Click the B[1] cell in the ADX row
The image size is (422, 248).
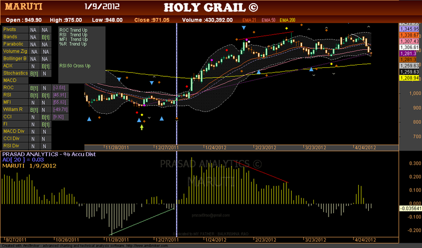[x=45, y=66]
